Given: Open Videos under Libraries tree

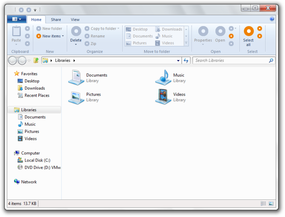Looking at the screenshot, I should click(27, 139).
